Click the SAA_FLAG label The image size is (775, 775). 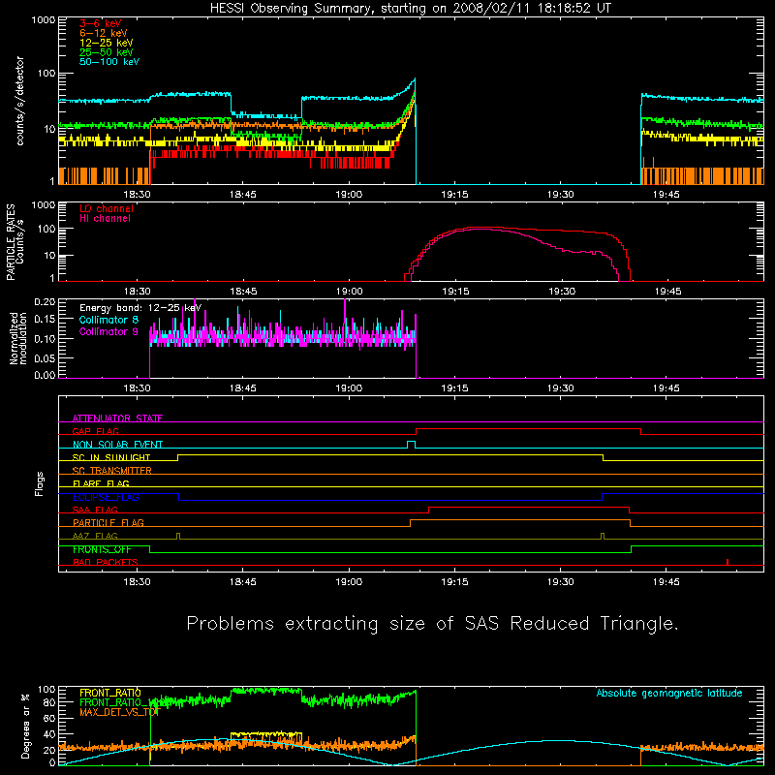[x=95, y=510]
